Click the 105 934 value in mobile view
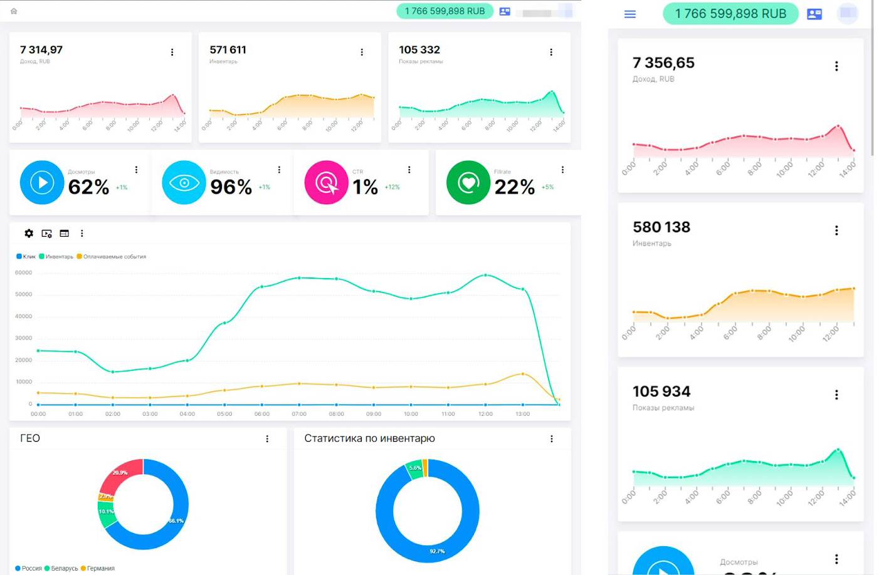The image size is (879, 575). tap(661, 391)
